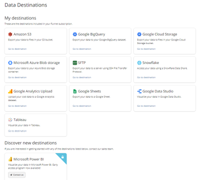Viewport: 200px width, 180px height.
Task: Click the Snowflake icon
Action: tap(139, 63)
